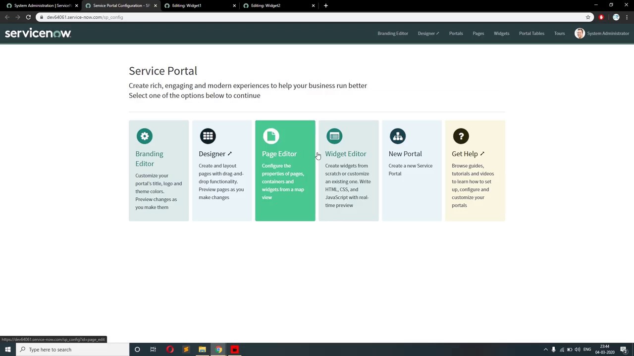The image size is (634, 356).
Task: Open Designer in header navigation
Action: coord(428,33)
